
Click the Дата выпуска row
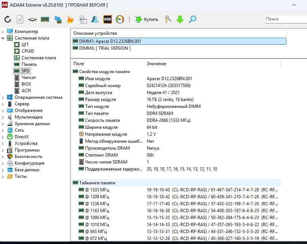coord(176,93)
